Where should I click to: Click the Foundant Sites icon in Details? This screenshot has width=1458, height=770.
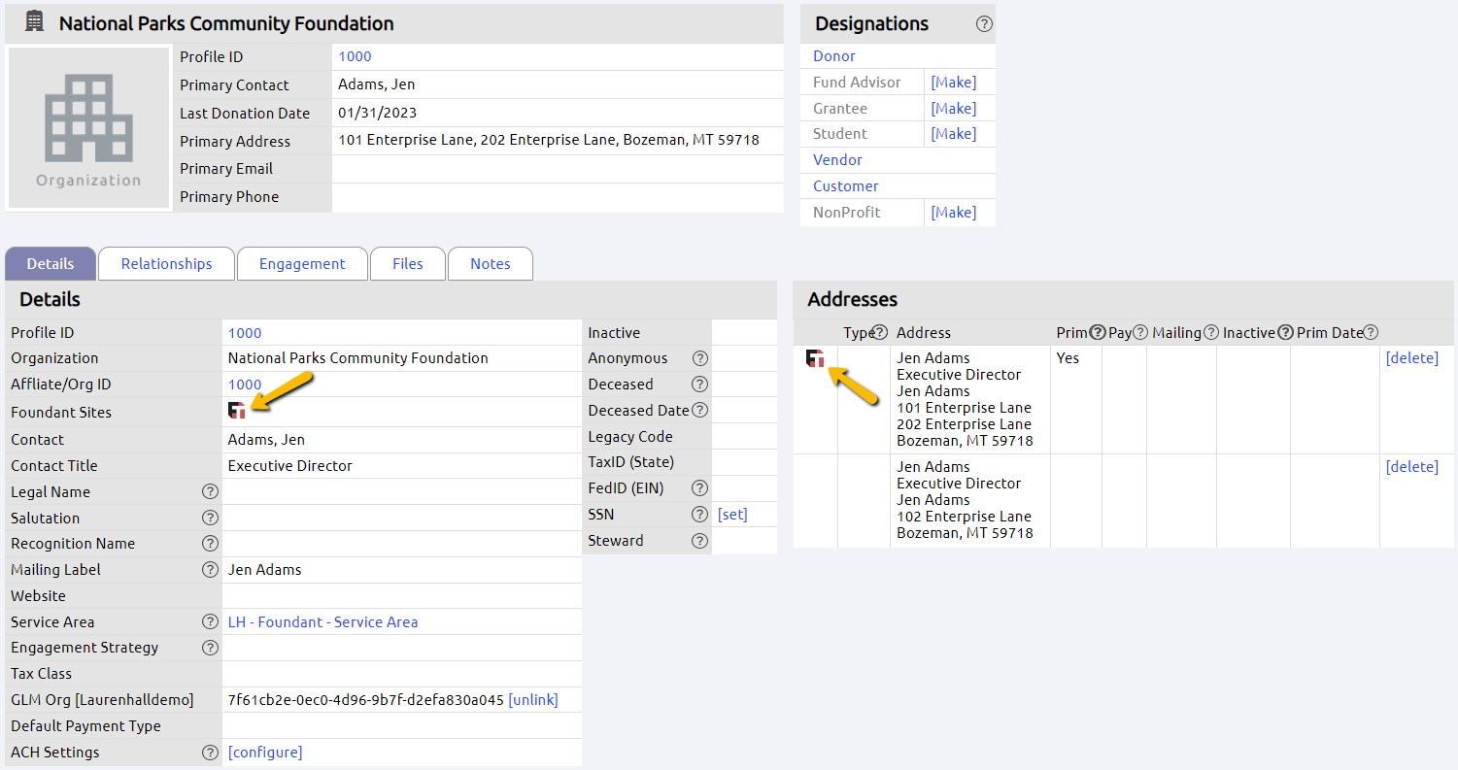click(x=237, y=410)
